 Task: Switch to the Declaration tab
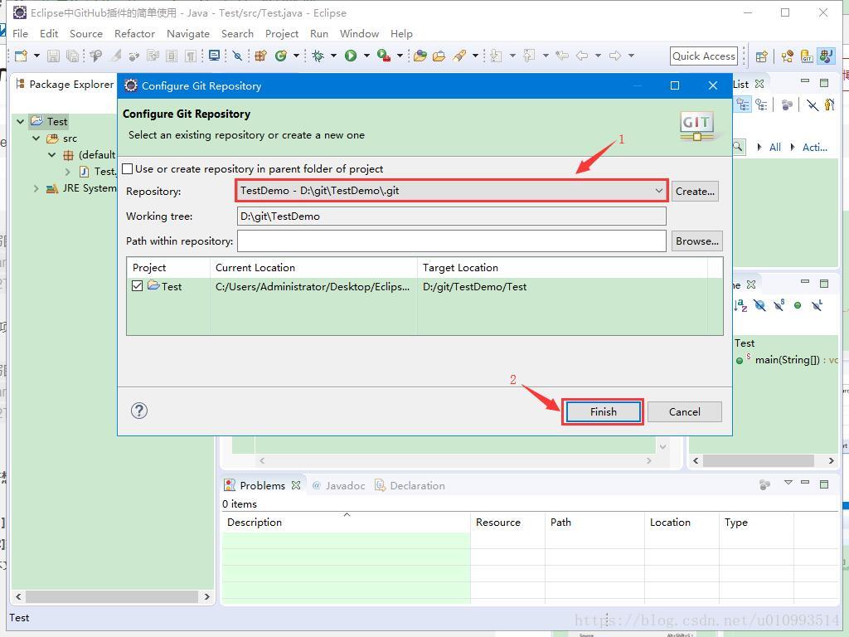pyautogui.click(x=410, y=485)
